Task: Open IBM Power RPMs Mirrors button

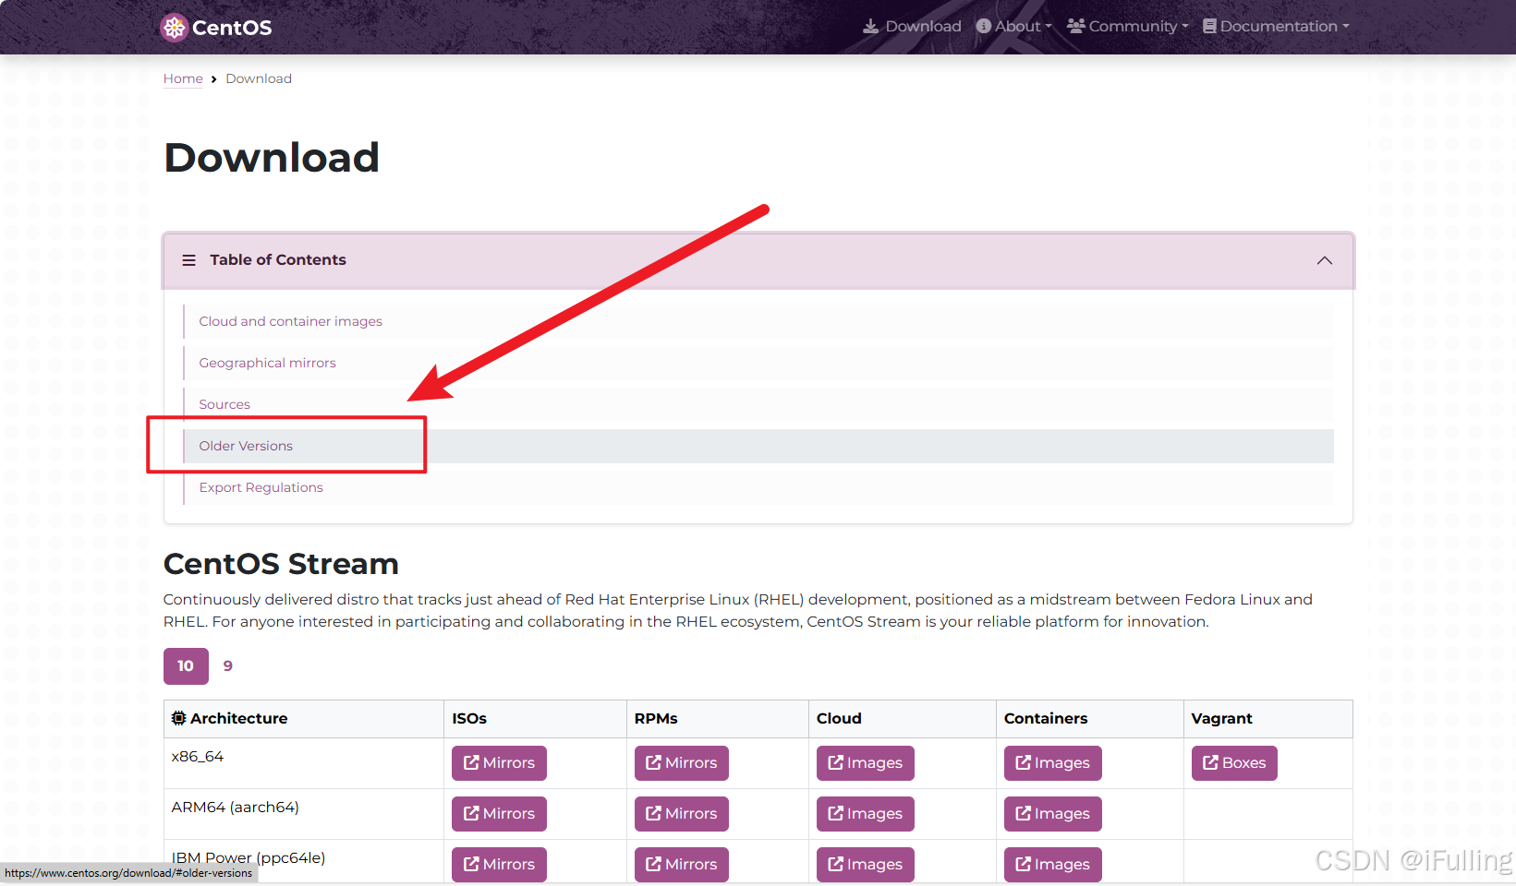Action: tap(682, 865)
